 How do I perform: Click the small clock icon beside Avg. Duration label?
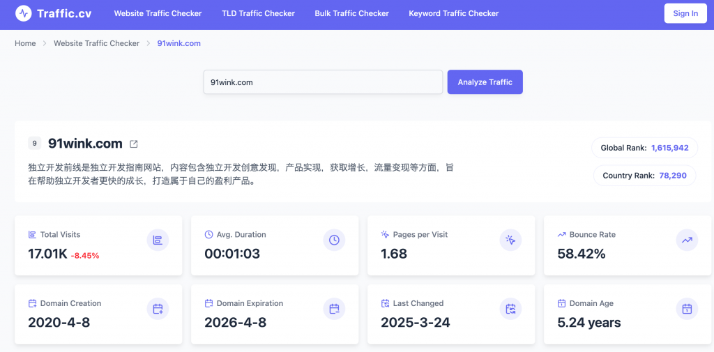click(208, 235)
